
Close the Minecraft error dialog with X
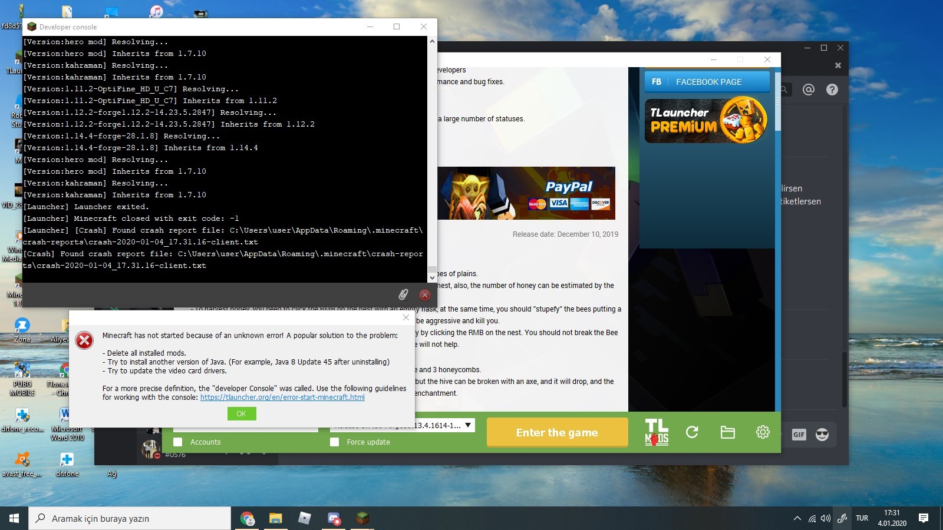coord(406,317)
